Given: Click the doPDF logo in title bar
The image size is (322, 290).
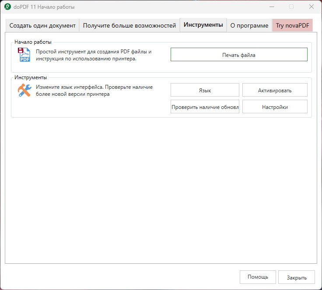Looking at the screenshot, I should click(x=7, y=7).
